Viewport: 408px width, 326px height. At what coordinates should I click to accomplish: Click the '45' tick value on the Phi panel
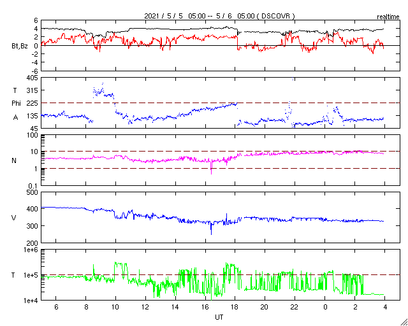[34, 129]
